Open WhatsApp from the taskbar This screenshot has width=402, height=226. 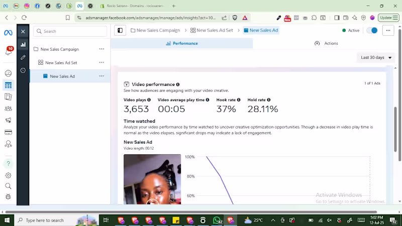pos(217,220)
